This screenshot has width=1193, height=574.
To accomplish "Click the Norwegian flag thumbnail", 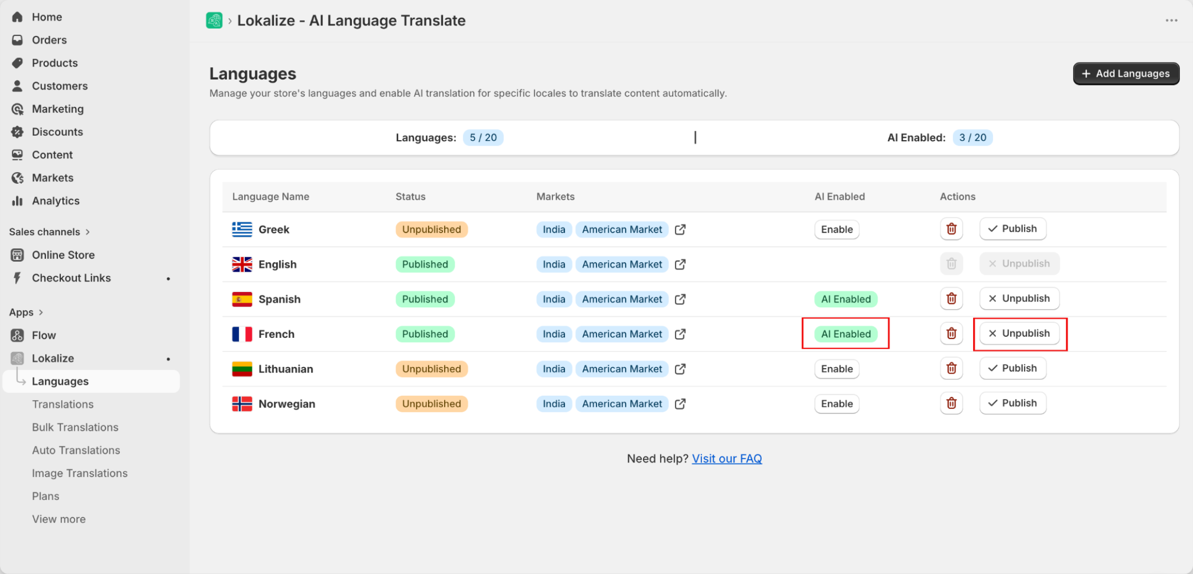I will 242,404.
